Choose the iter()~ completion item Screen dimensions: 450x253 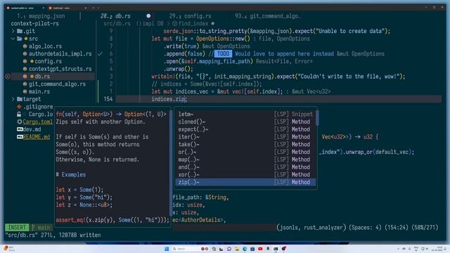point(245,137)
